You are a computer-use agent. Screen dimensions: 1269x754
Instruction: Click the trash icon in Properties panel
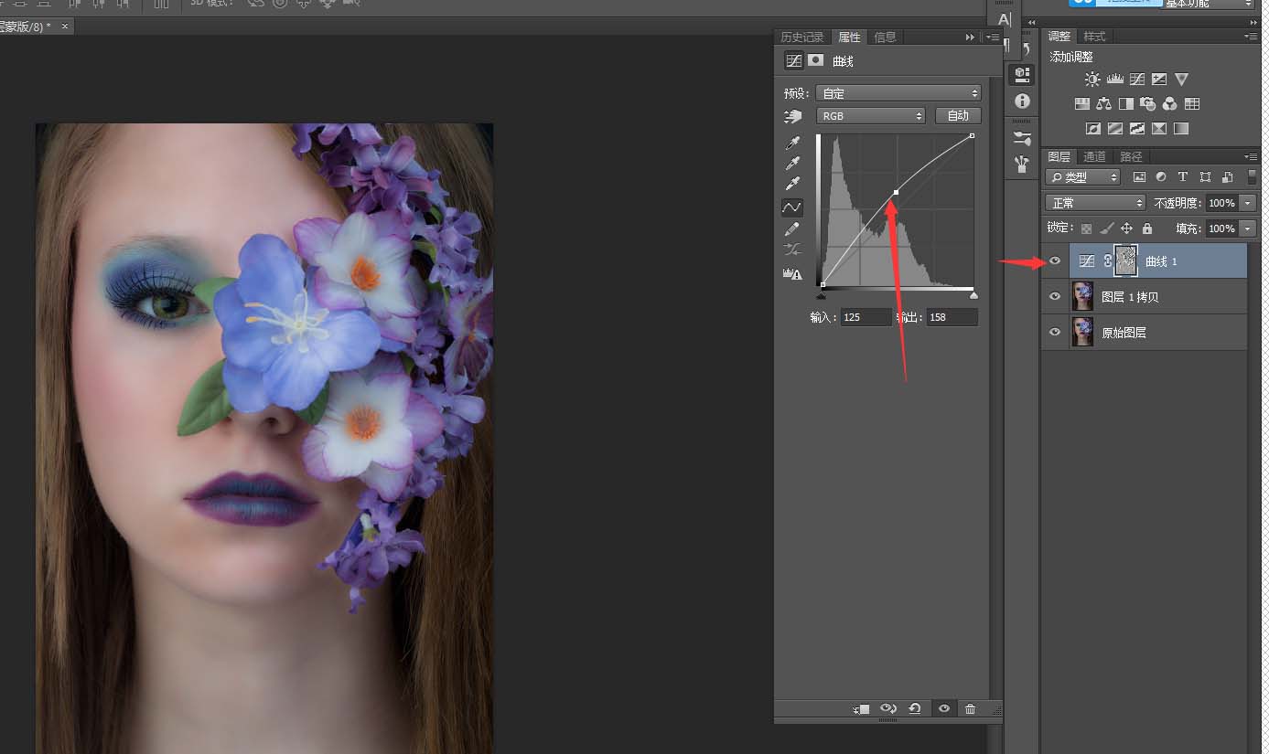coord(970,708)
